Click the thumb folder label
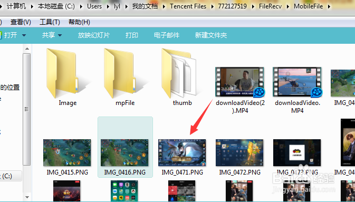Viewport: 355px width, 202px height. 183,103
